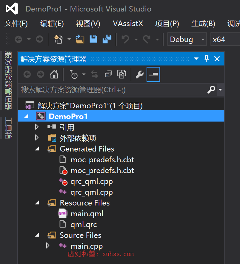Select the DemoPro1 project row
The image size is (240, 264).
coord(121,116)
